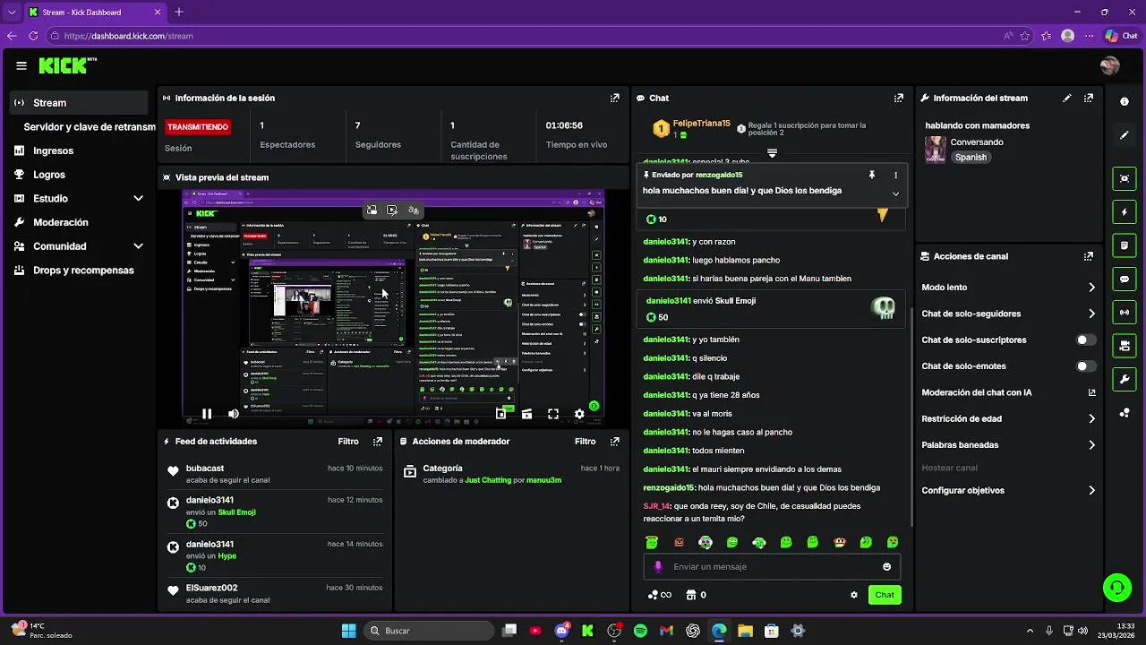Toggle the document widget icon in sidebar

[x=1125, y=245]
